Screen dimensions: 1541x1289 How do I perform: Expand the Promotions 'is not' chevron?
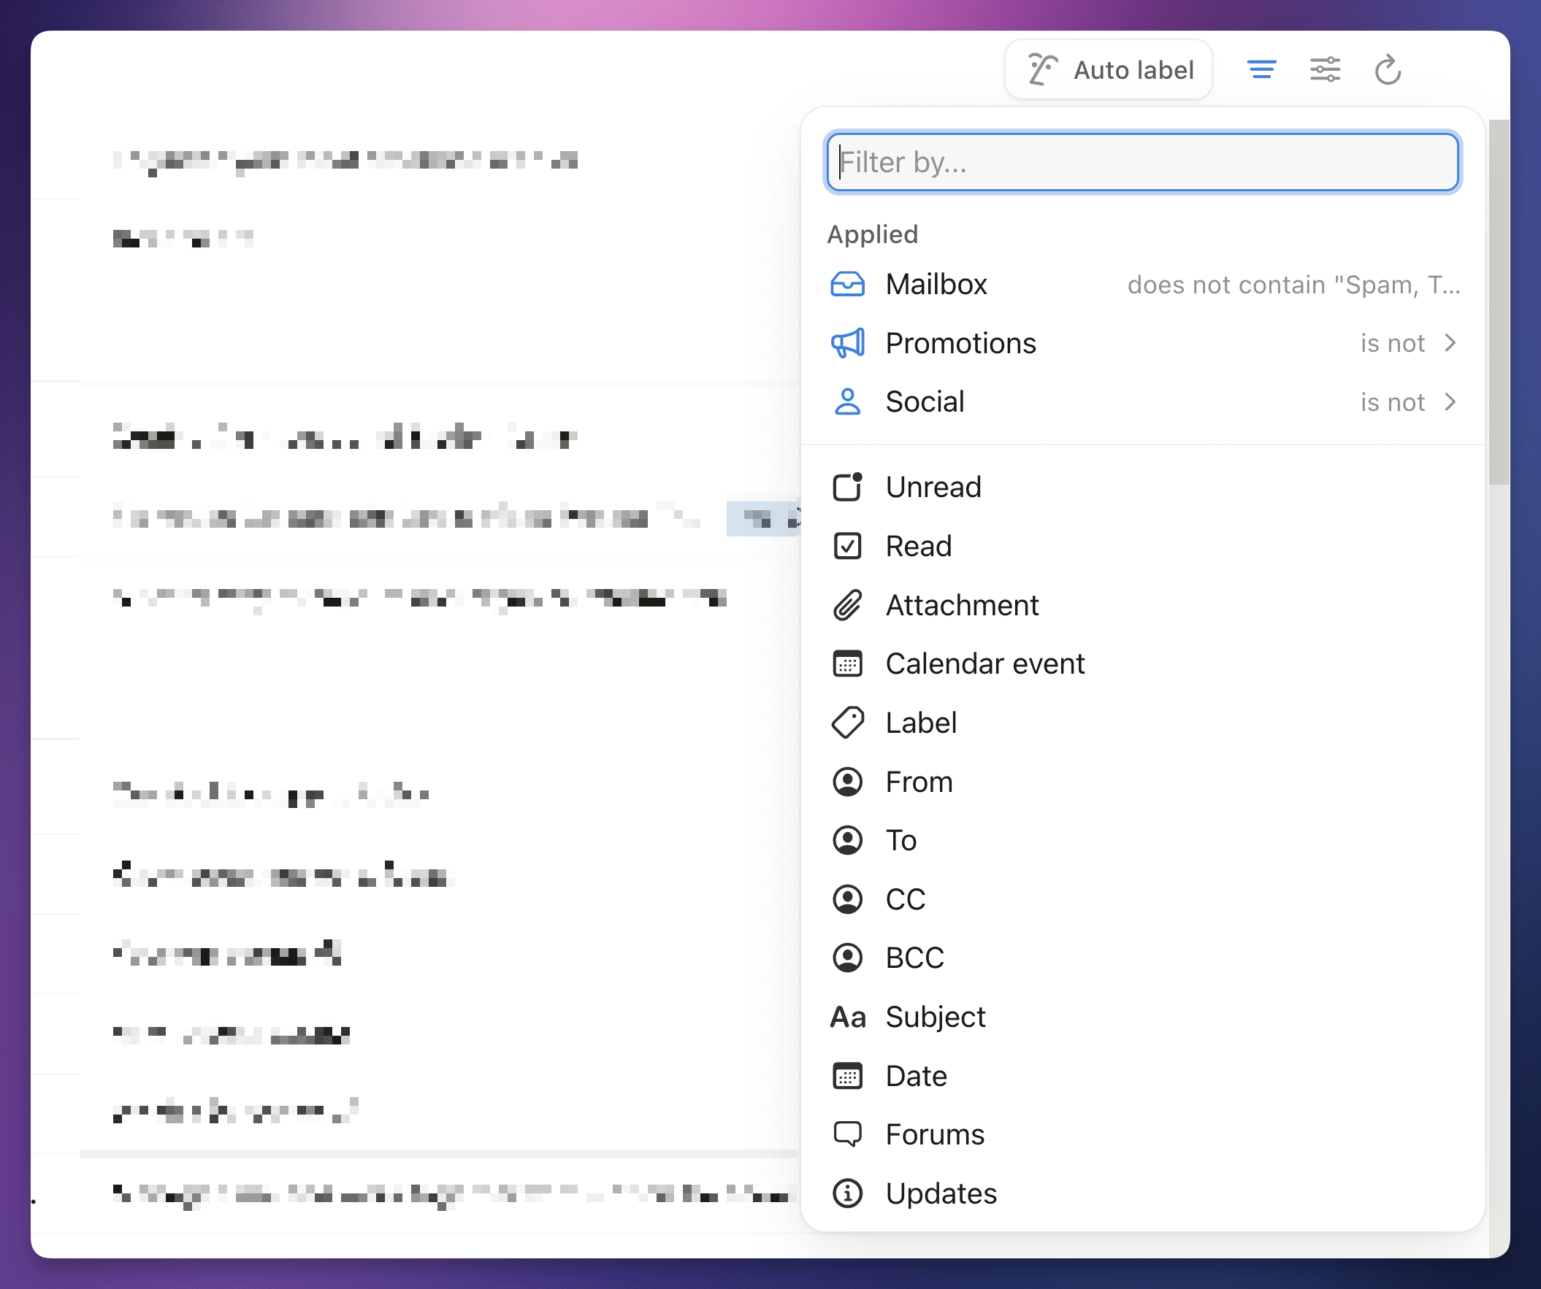tap(1449, 343)
